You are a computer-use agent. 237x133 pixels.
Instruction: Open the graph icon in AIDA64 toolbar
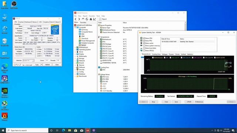tap(95, 19)
